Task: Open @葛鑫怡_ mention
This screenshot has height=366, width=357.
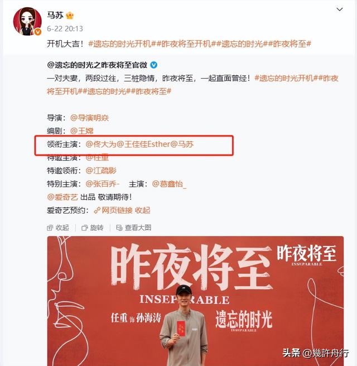Action: [169, 184]
